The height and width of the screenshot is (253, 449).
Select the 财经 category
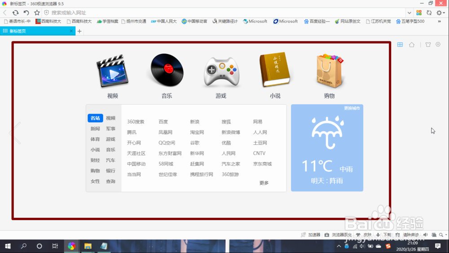[x=95, y=160]
